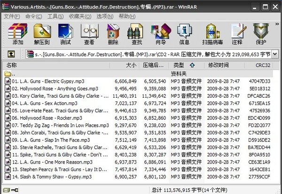The width and height of the screenshot is (282, 194).
Task: Sort by the CRC32 column header
Action: point(258,65)
